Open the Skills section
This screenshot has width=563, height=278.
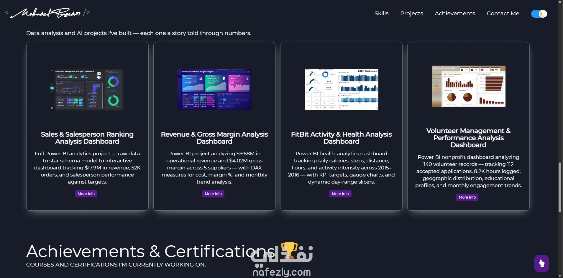(381, 14)
